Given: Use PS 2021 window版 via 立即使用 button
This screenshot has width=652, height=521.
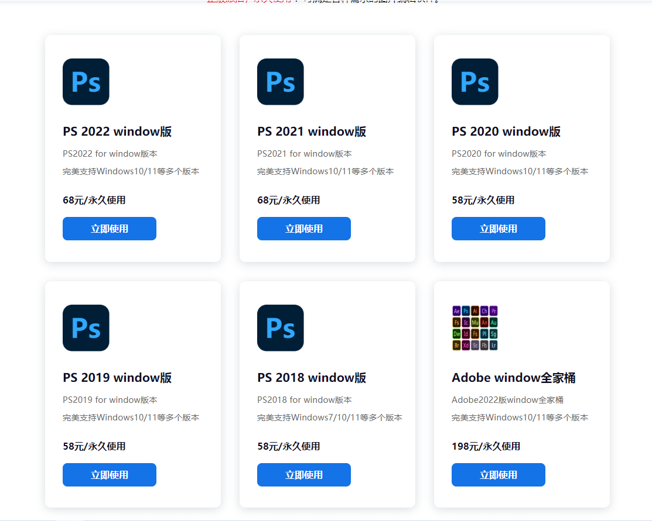Looking at the screenshot, I should click(304, 229).
